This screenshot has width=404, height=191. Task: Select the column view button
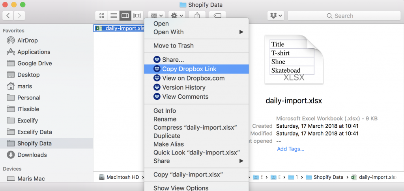[x=125, y=16]
